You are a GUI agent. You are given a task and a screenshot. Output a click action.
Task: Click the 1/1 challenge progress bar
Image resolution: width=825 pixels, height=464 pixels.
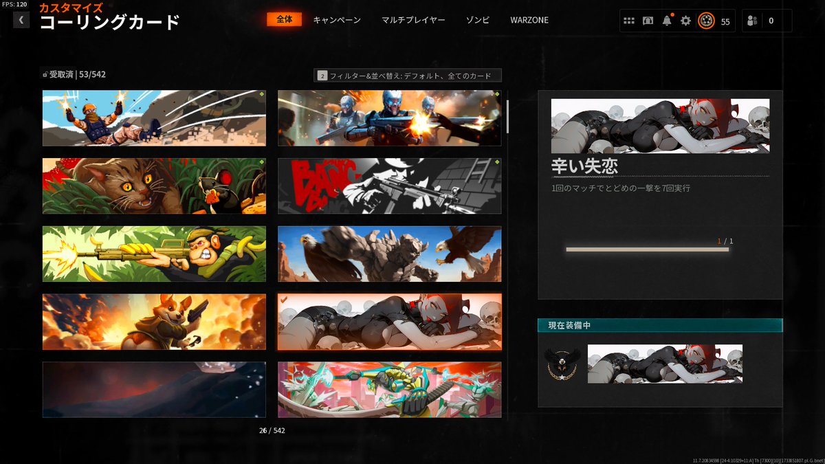(x=647, y=250)
